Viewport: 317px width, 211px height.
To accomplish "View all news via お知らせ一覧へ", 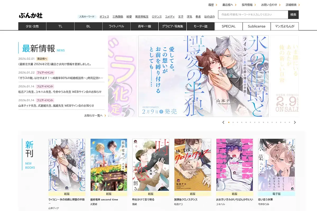I will [x=95, y=116].
